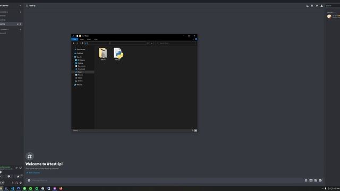The width and height of the screenshot is (340, 191).
Task: Mute the microphone in user panel
Action: coord(13,183)
